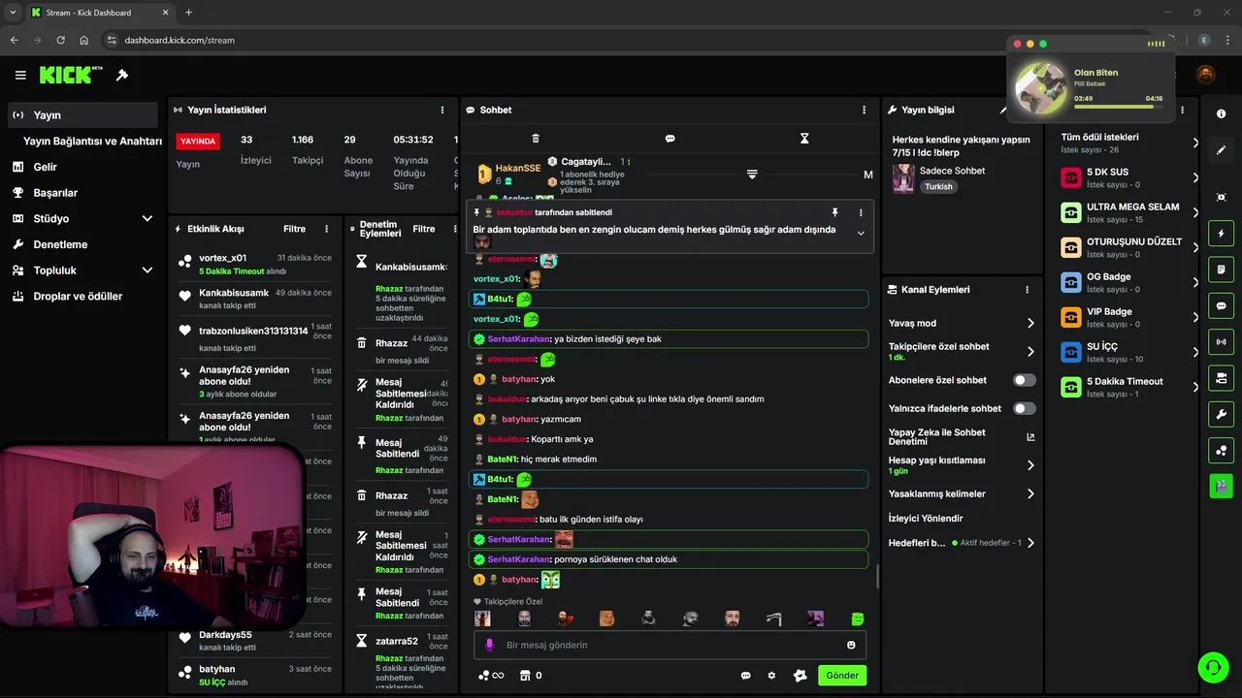This screenshot has height=698, width=1242.
Task: Click the badge star icon beside Gönder
Action: (x=800, y=676)
